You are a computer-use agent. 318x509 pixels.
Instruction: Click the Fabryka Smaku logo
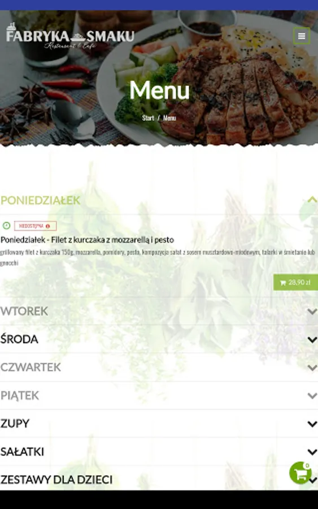click(x=70, y=36)
